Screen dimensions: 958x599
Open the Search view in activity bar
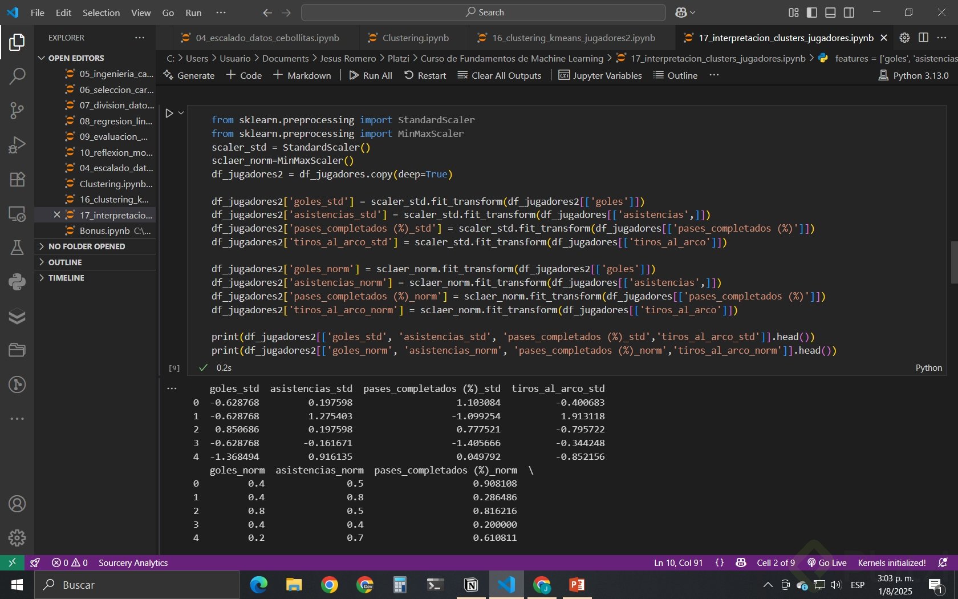click(x=17, y=76)
